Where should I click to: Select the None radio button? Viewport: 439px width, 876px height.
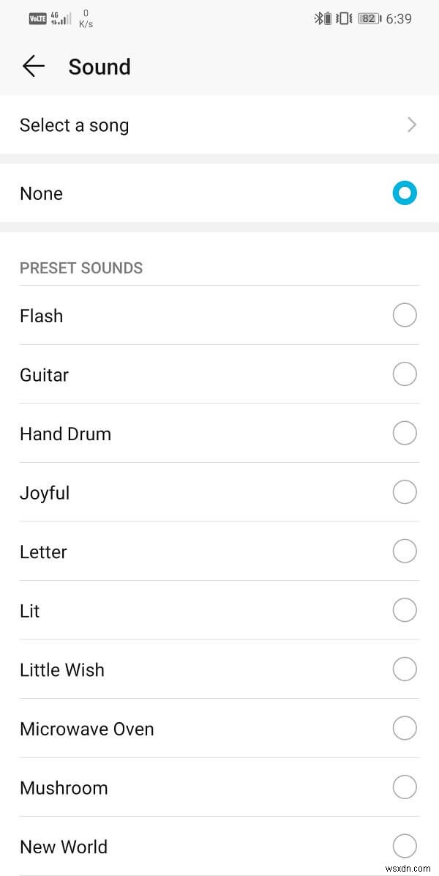pos(405,193)
